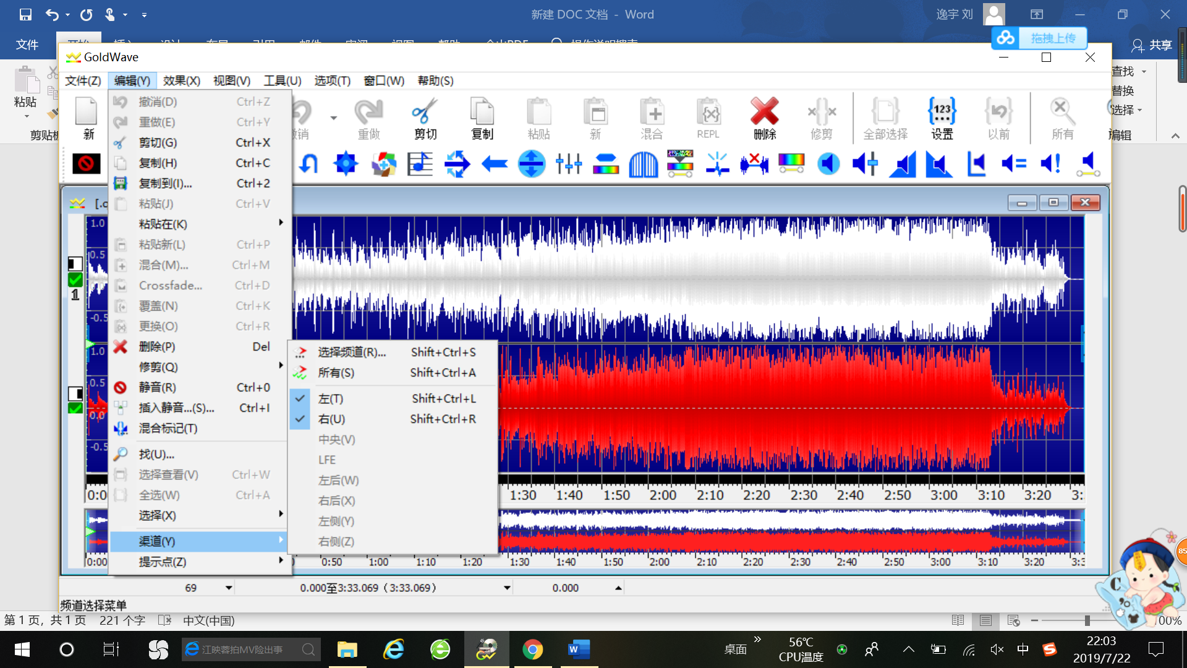The image size is (1187, 668).
Task: Click the fade-in volume ramp effect icon
Action: click(903, 165)
